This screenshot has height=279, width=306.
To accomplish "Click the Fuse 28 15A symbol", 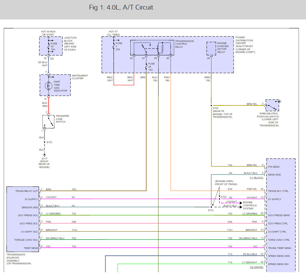I will [146, 67].
